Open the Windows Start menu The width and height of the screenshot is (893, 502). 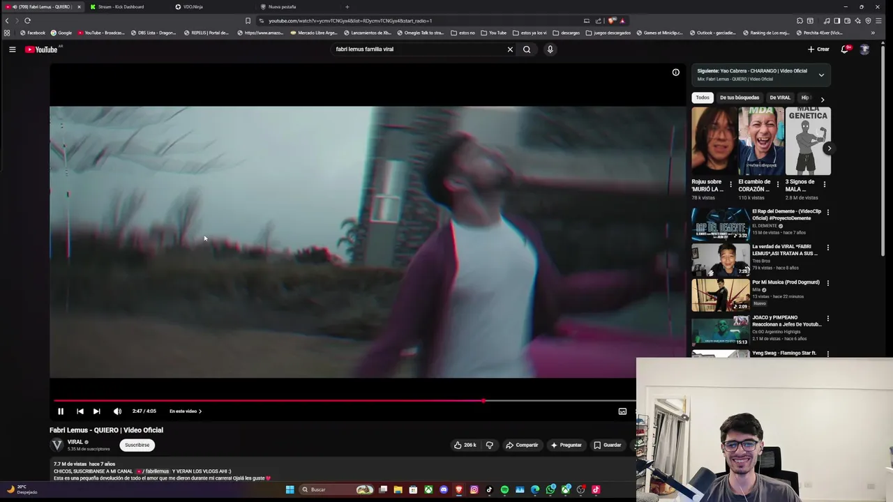pyautogui.click(x=290, y=489)
